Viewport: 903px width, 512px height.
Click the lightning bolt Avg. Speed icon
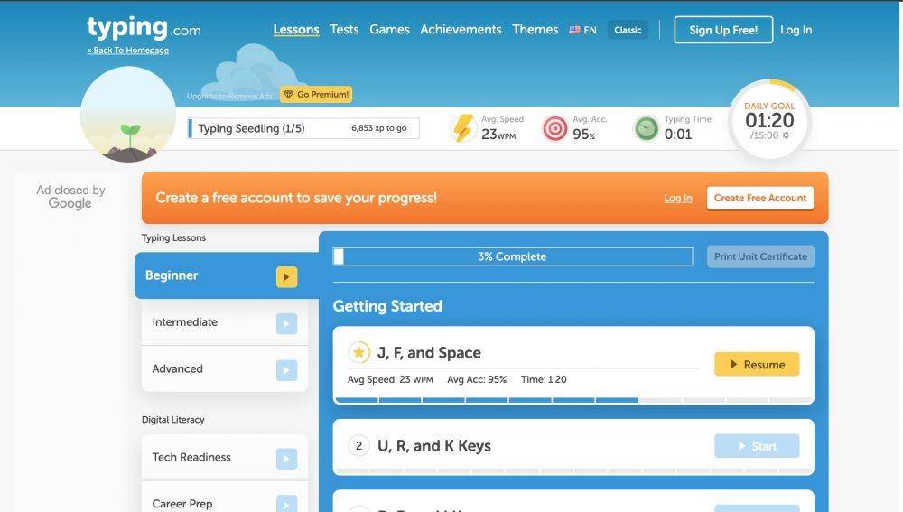[462, 128]
